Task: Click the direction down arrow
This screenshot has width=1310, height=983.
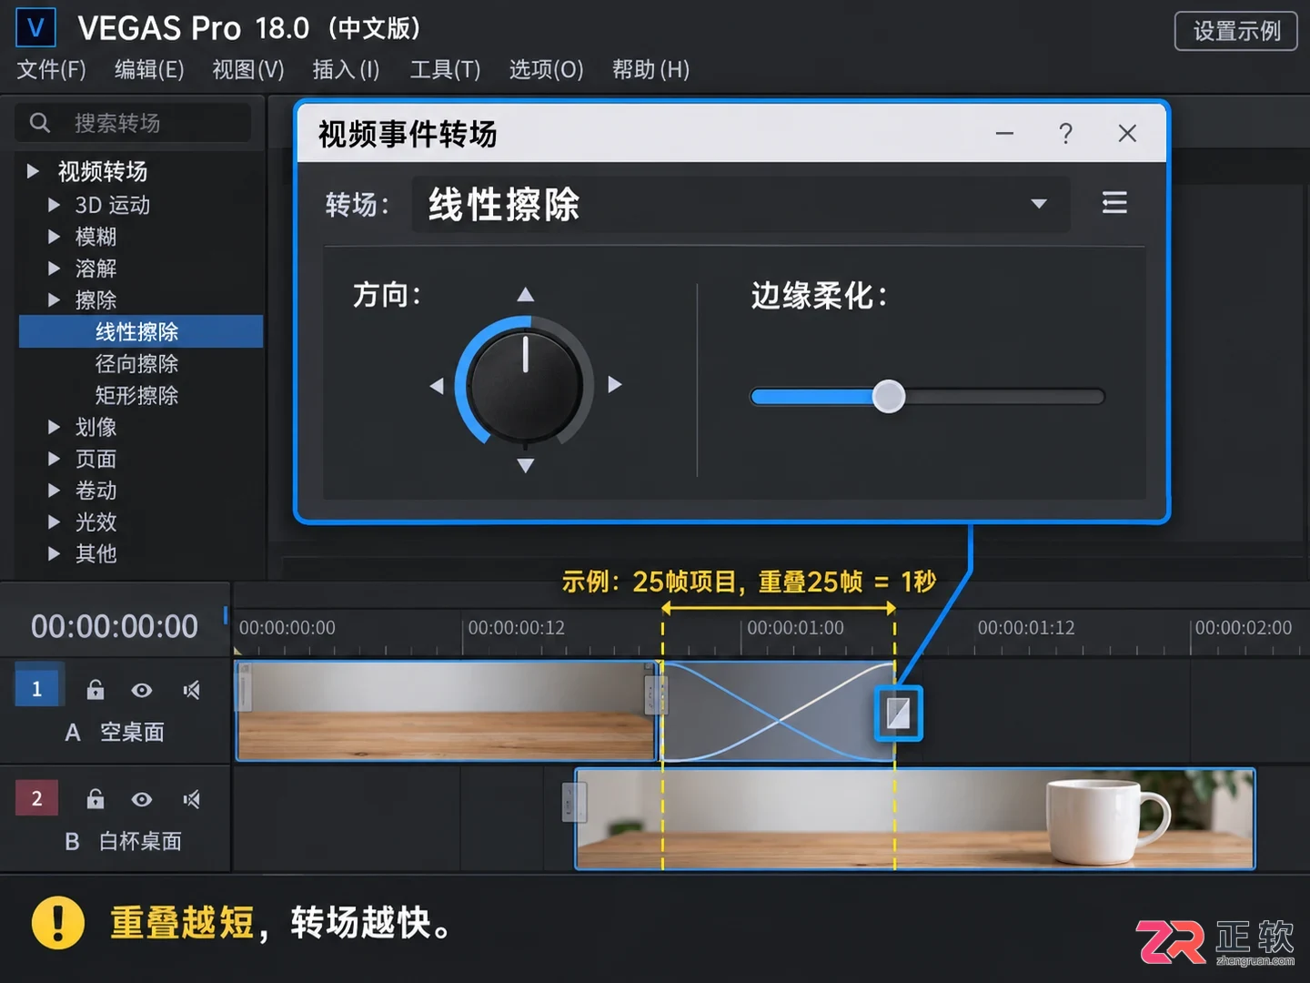Action: [x=525, y=465]
